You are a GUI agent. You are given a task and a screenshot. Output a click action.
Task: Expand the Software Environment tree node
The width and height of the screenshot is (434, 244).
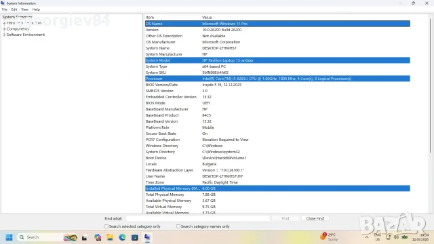pos(4,35)
